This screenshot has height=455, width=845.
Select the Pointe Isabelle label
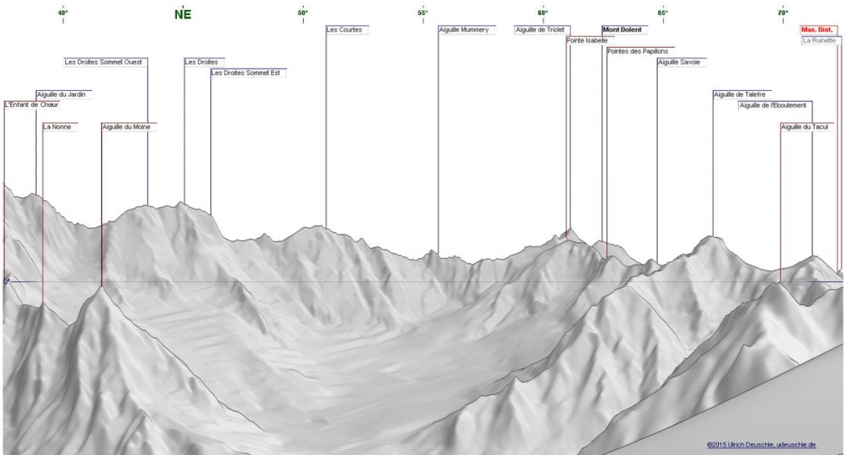point(587,40)
